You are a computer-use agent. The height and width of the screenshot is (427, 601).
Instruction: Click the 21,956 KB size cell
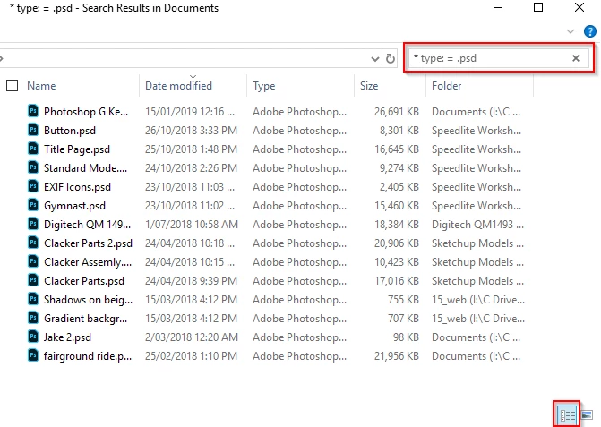[396, 355]
